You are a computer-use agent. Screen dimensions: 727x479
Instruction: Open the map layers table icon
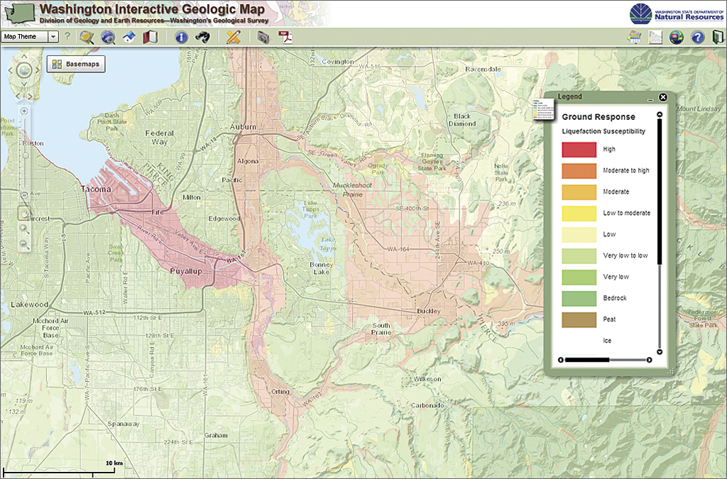[634, 37]
